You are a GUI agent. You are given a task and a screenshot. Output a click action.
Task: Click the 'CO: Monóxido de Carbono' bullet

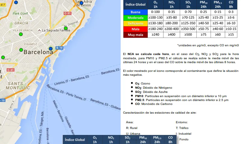coord(154,104)
